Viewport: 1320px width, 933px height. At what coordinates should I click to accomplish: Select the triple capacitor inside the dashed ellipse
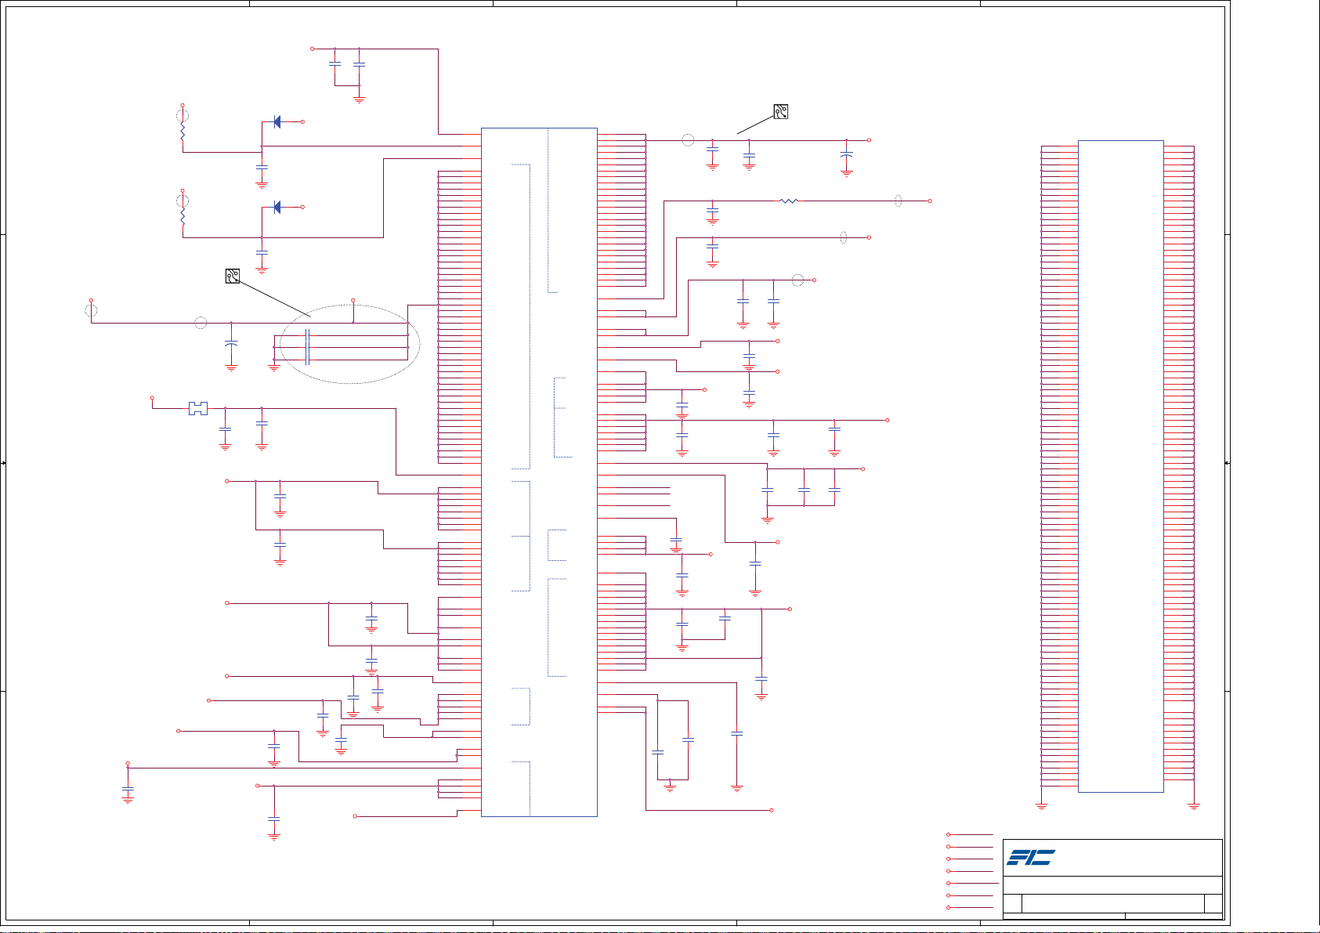307,347
